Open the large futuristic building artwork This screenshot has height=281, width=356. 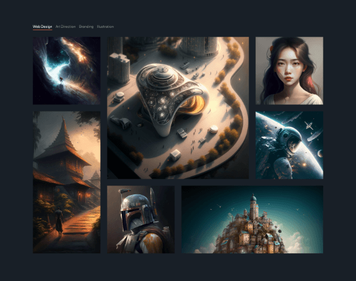point(178,108)
